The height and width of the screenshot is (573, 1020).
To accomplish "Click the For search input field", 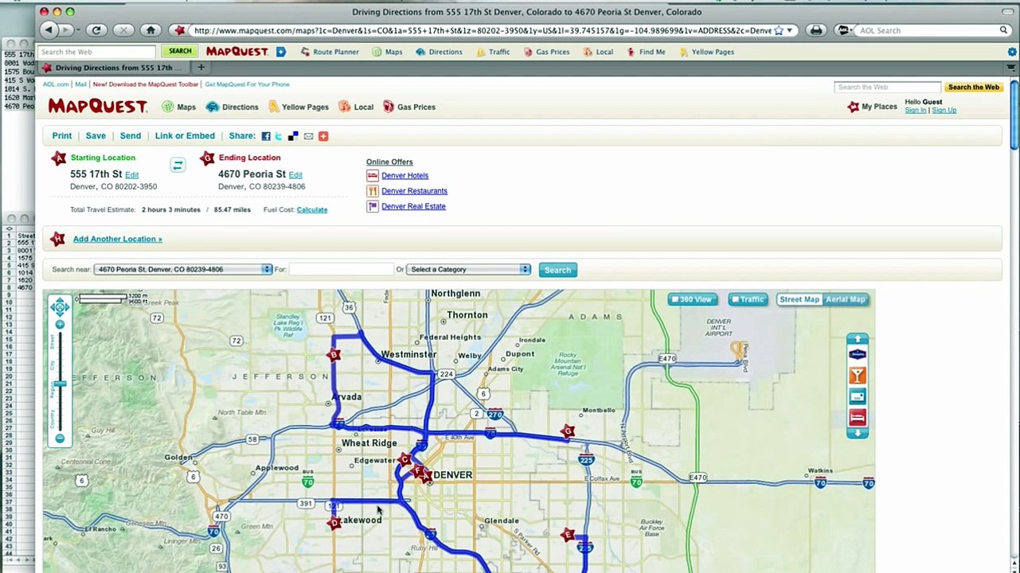I will [x=341, y=269].
